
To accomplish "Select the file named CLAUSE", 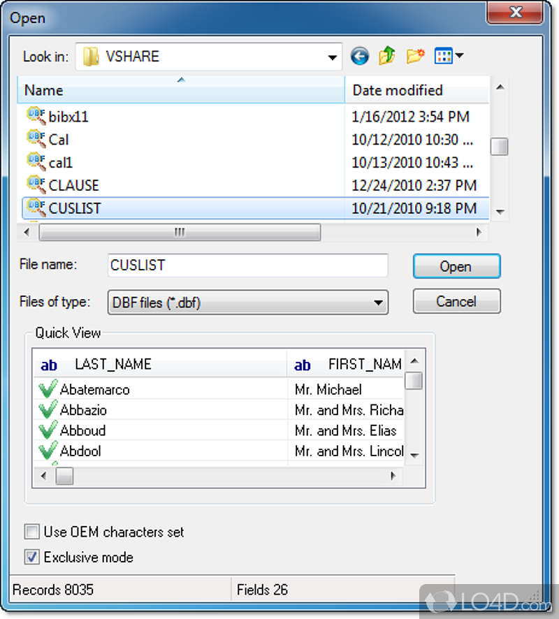I will pyautogui.click(x=74, y=186).
